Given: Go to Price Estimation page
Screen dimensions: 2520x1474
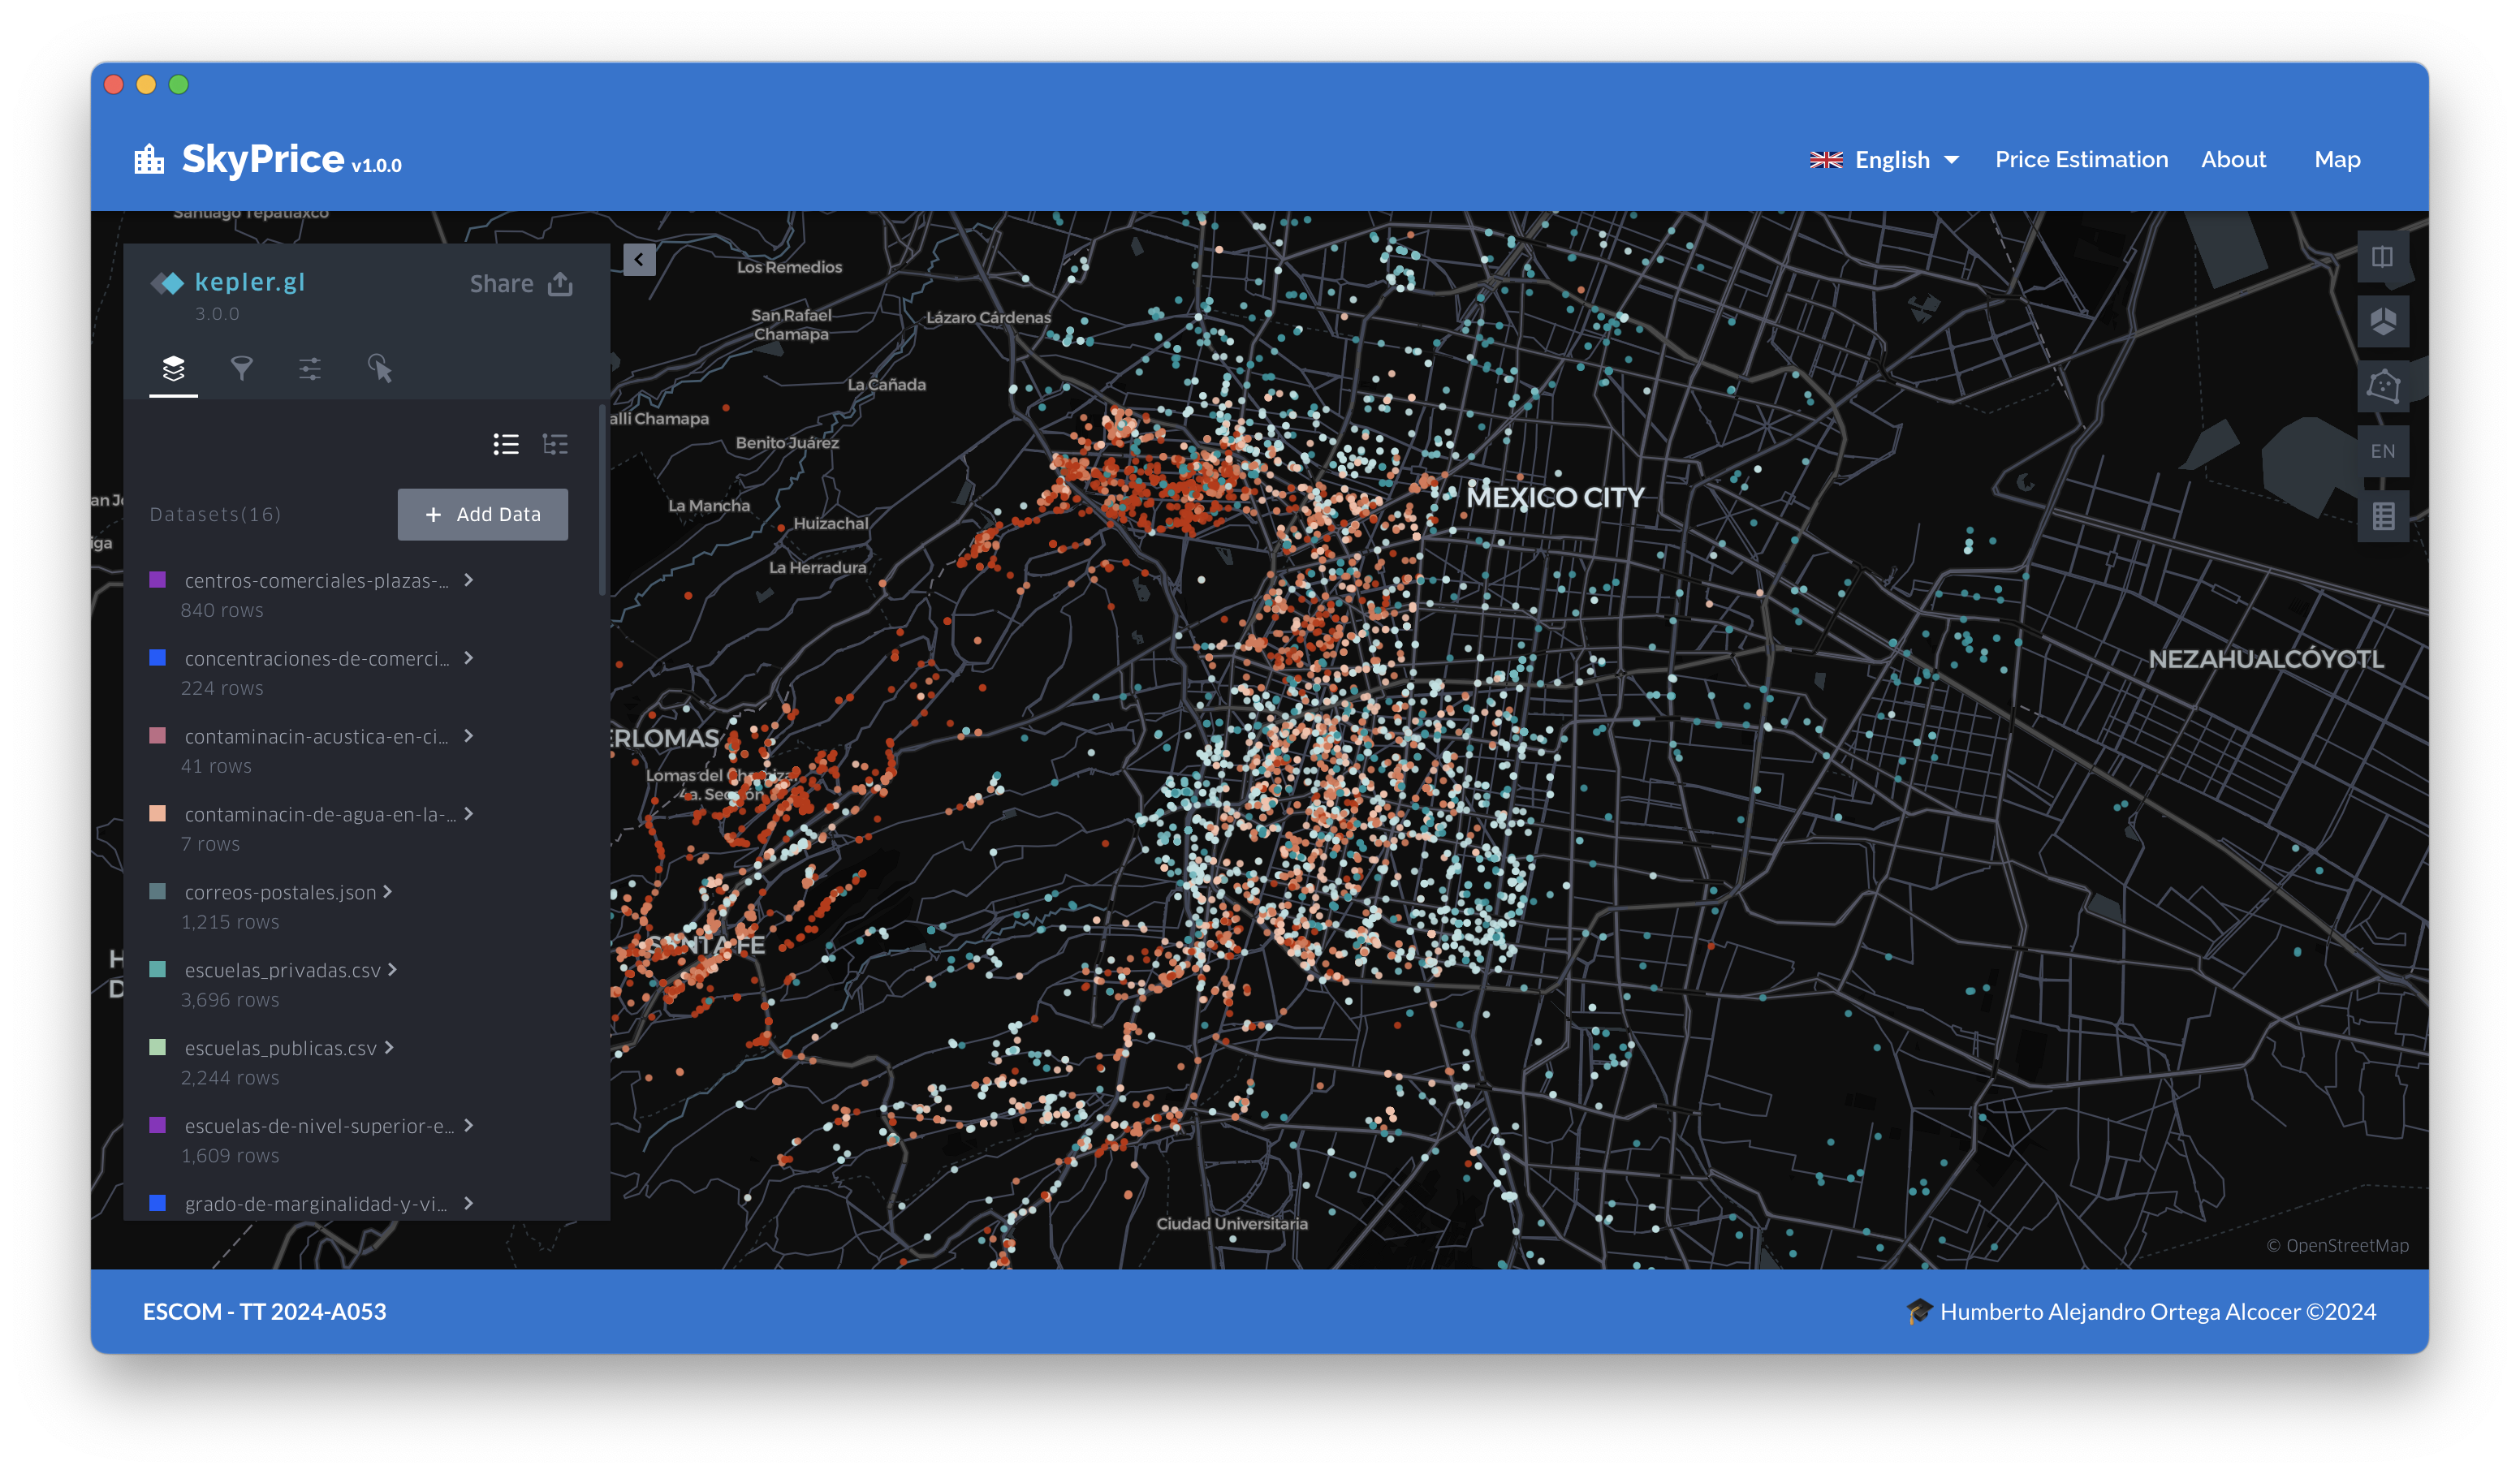Looking at the screenshot, I should (2081, 159).
